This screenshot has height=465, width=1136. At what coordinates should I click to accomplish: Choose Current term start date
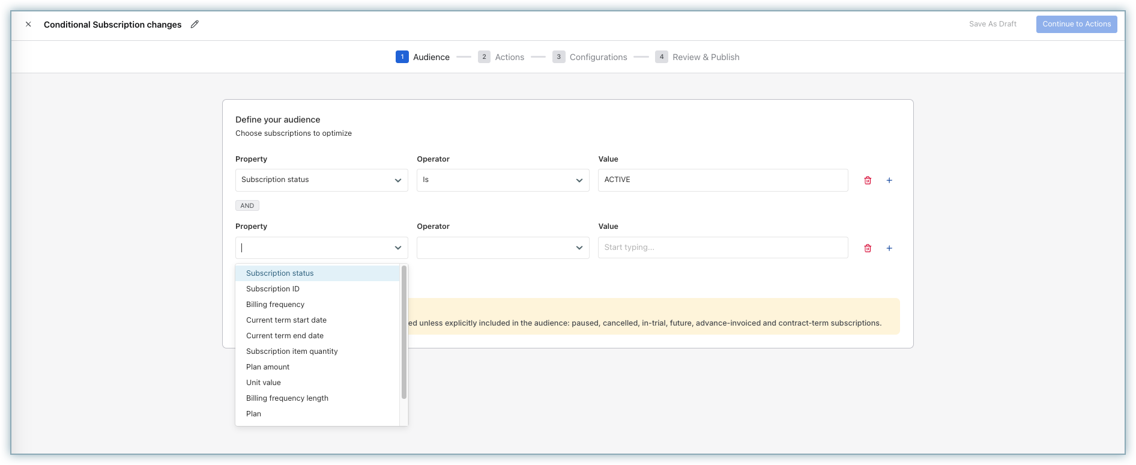click(x=317, y=320)
